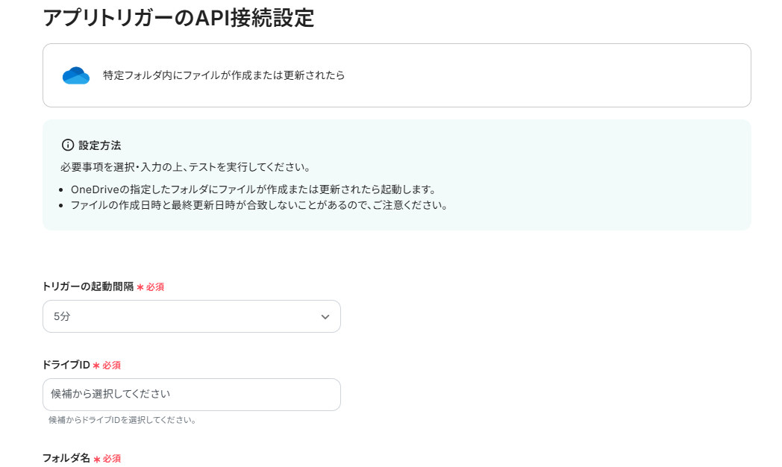Click the red asterisk beside ドライブID
The height and width of the screenshot is (467, 782).
click(x=96, y=366)
